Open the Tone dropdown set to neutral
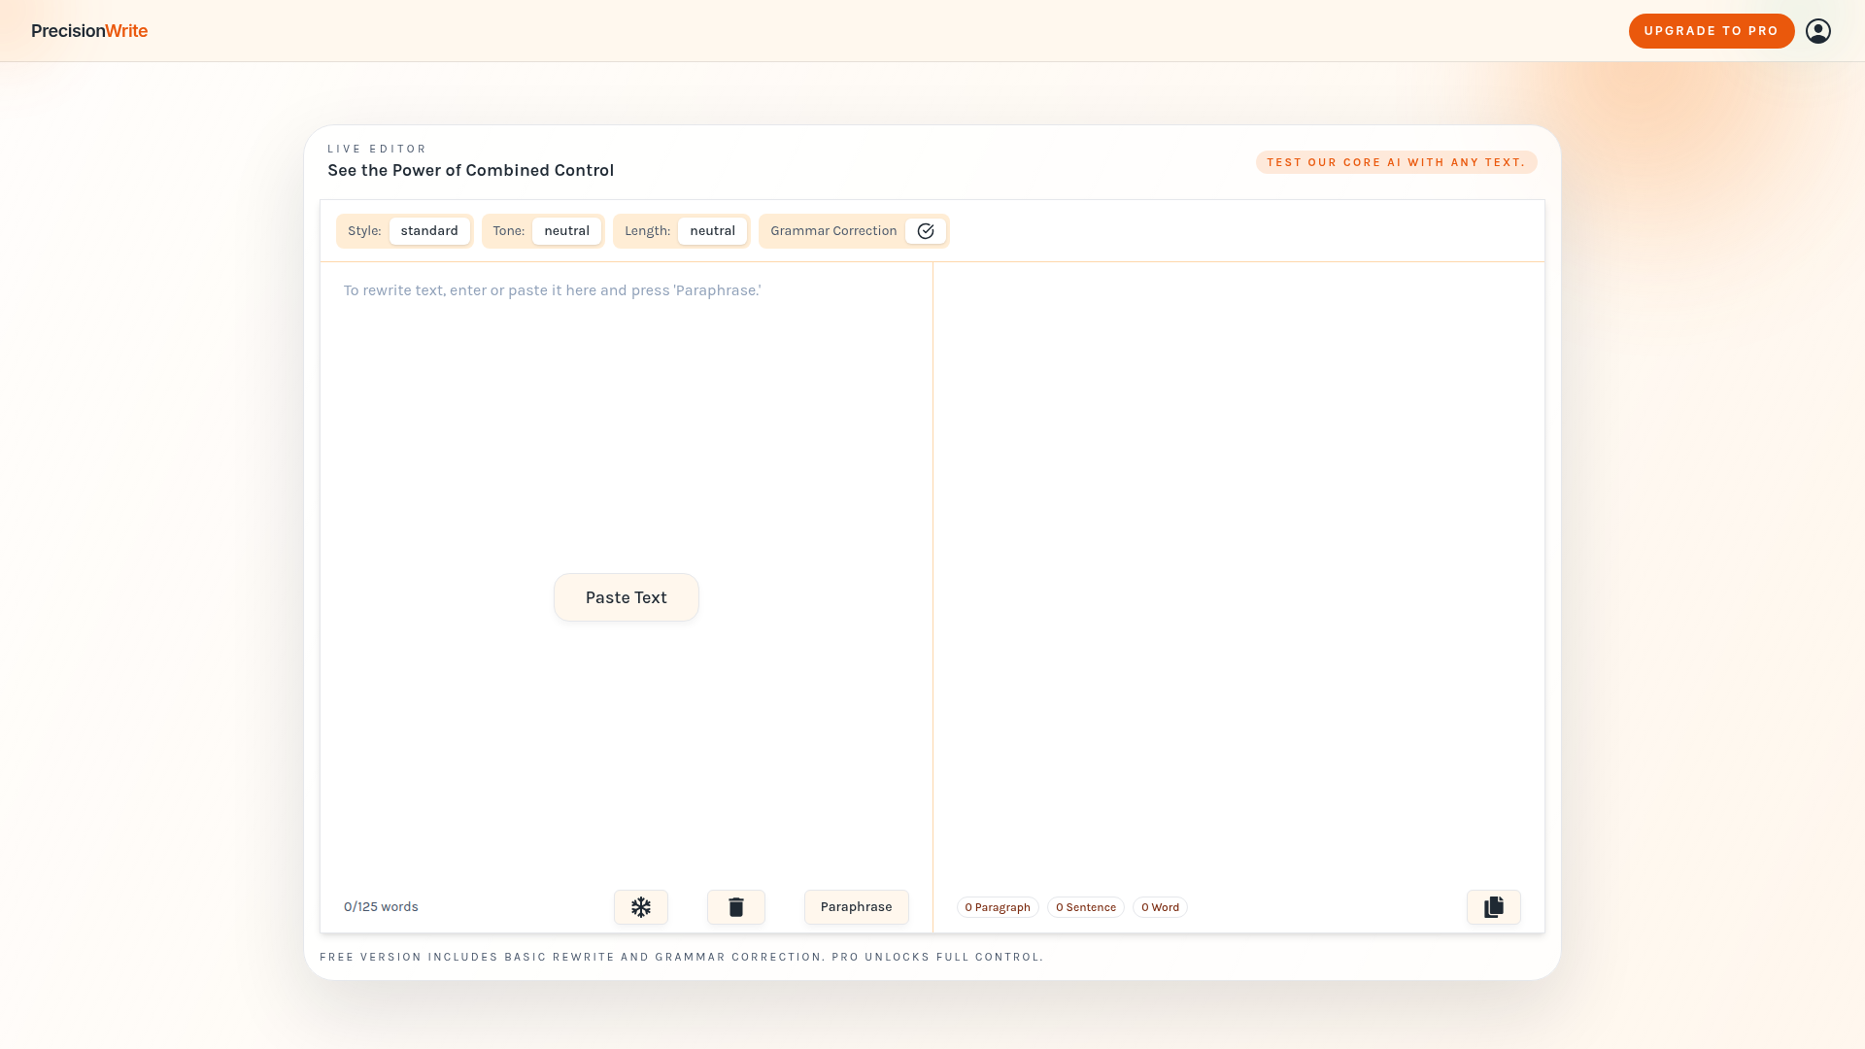 click(x=566, y=231)
